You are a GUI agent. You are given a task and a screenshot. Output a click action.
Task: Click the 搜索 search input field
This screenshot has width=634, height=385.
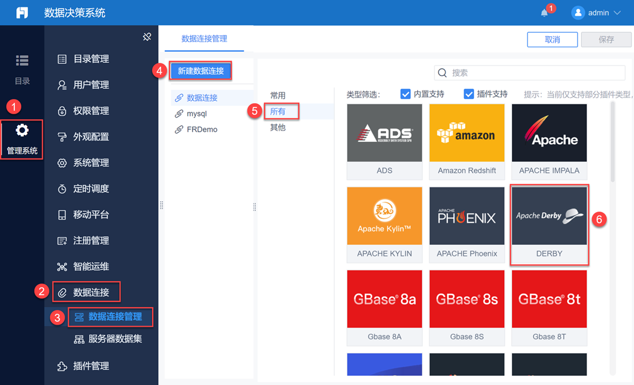coord(530,73)
